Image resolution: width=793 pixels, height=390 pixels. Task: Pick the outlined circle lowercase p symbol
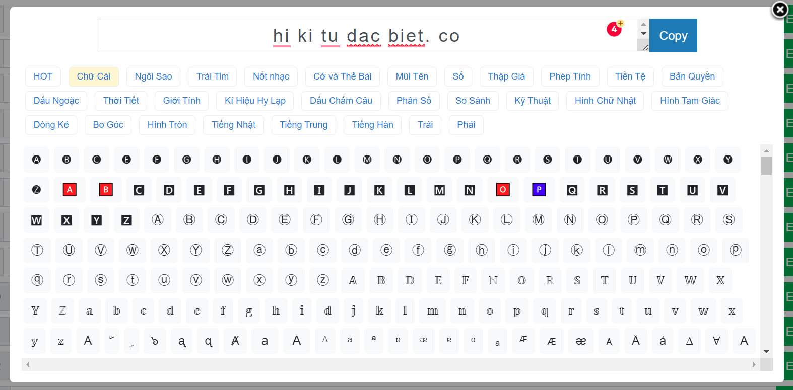pos(736,250)
